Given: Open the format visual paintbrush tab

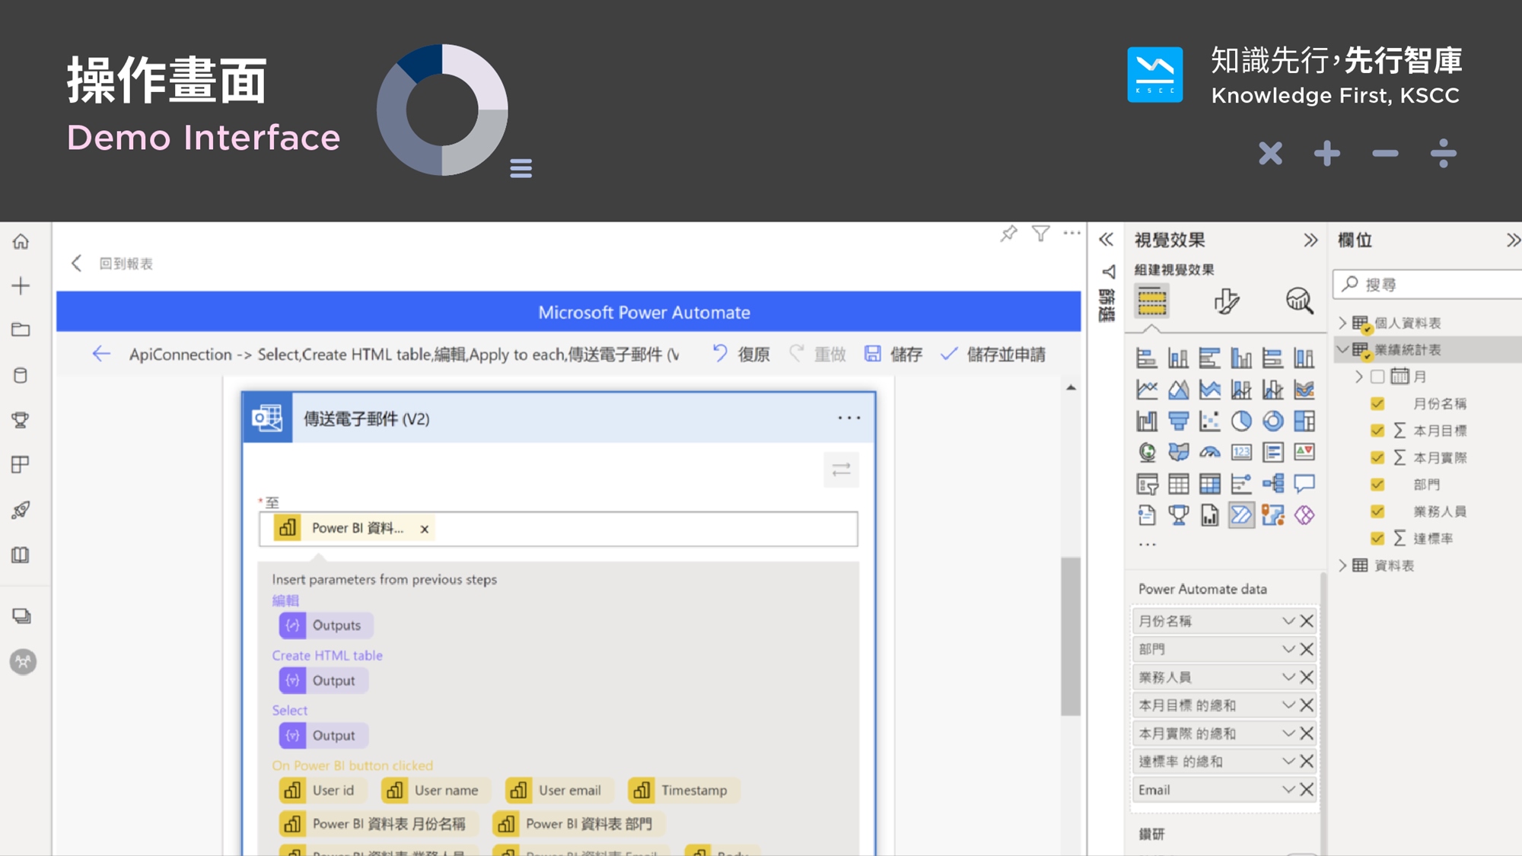Looking at the screenshot, I should [1226, 301].
